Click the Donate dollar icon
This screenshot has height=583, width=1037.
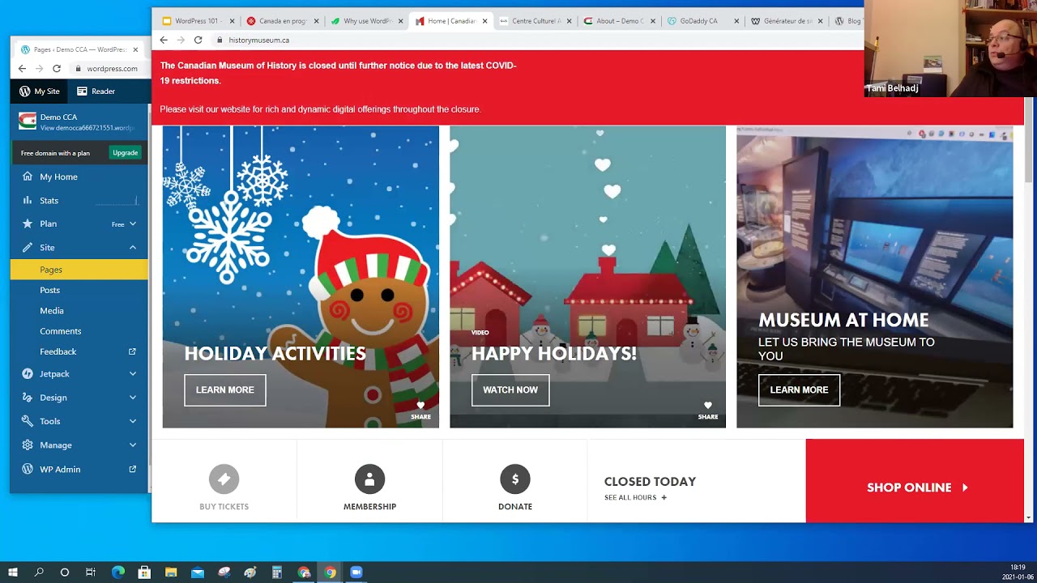coord(515,479)
